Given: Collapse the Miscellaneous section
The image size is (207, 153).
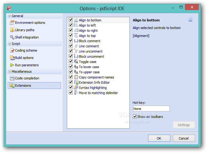Looking at the screenshot, I should pos(9,71).
